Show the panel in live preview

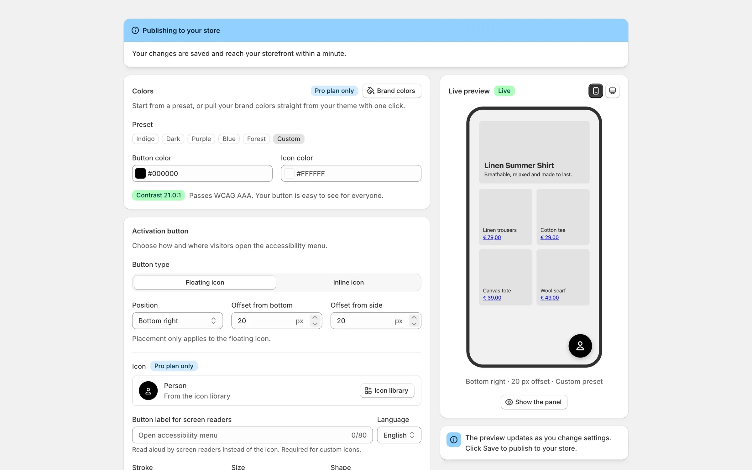[x=534, y=402]
